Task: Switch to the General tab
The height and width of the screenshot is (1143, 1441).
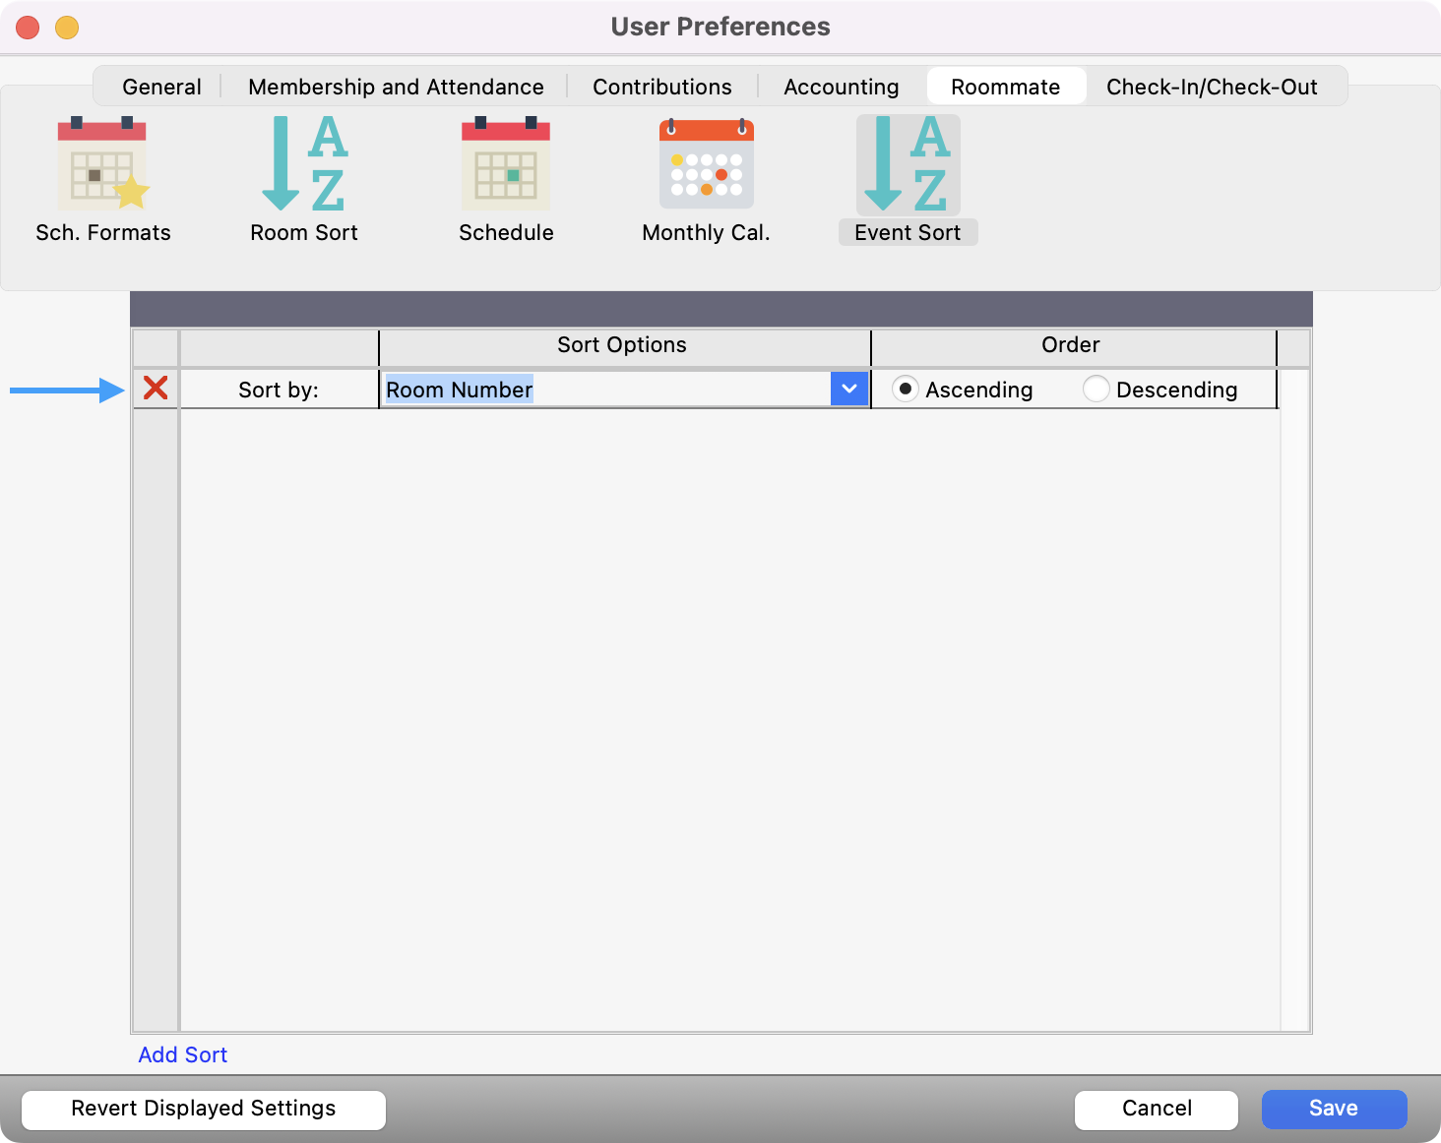Action: pos(161,87)
